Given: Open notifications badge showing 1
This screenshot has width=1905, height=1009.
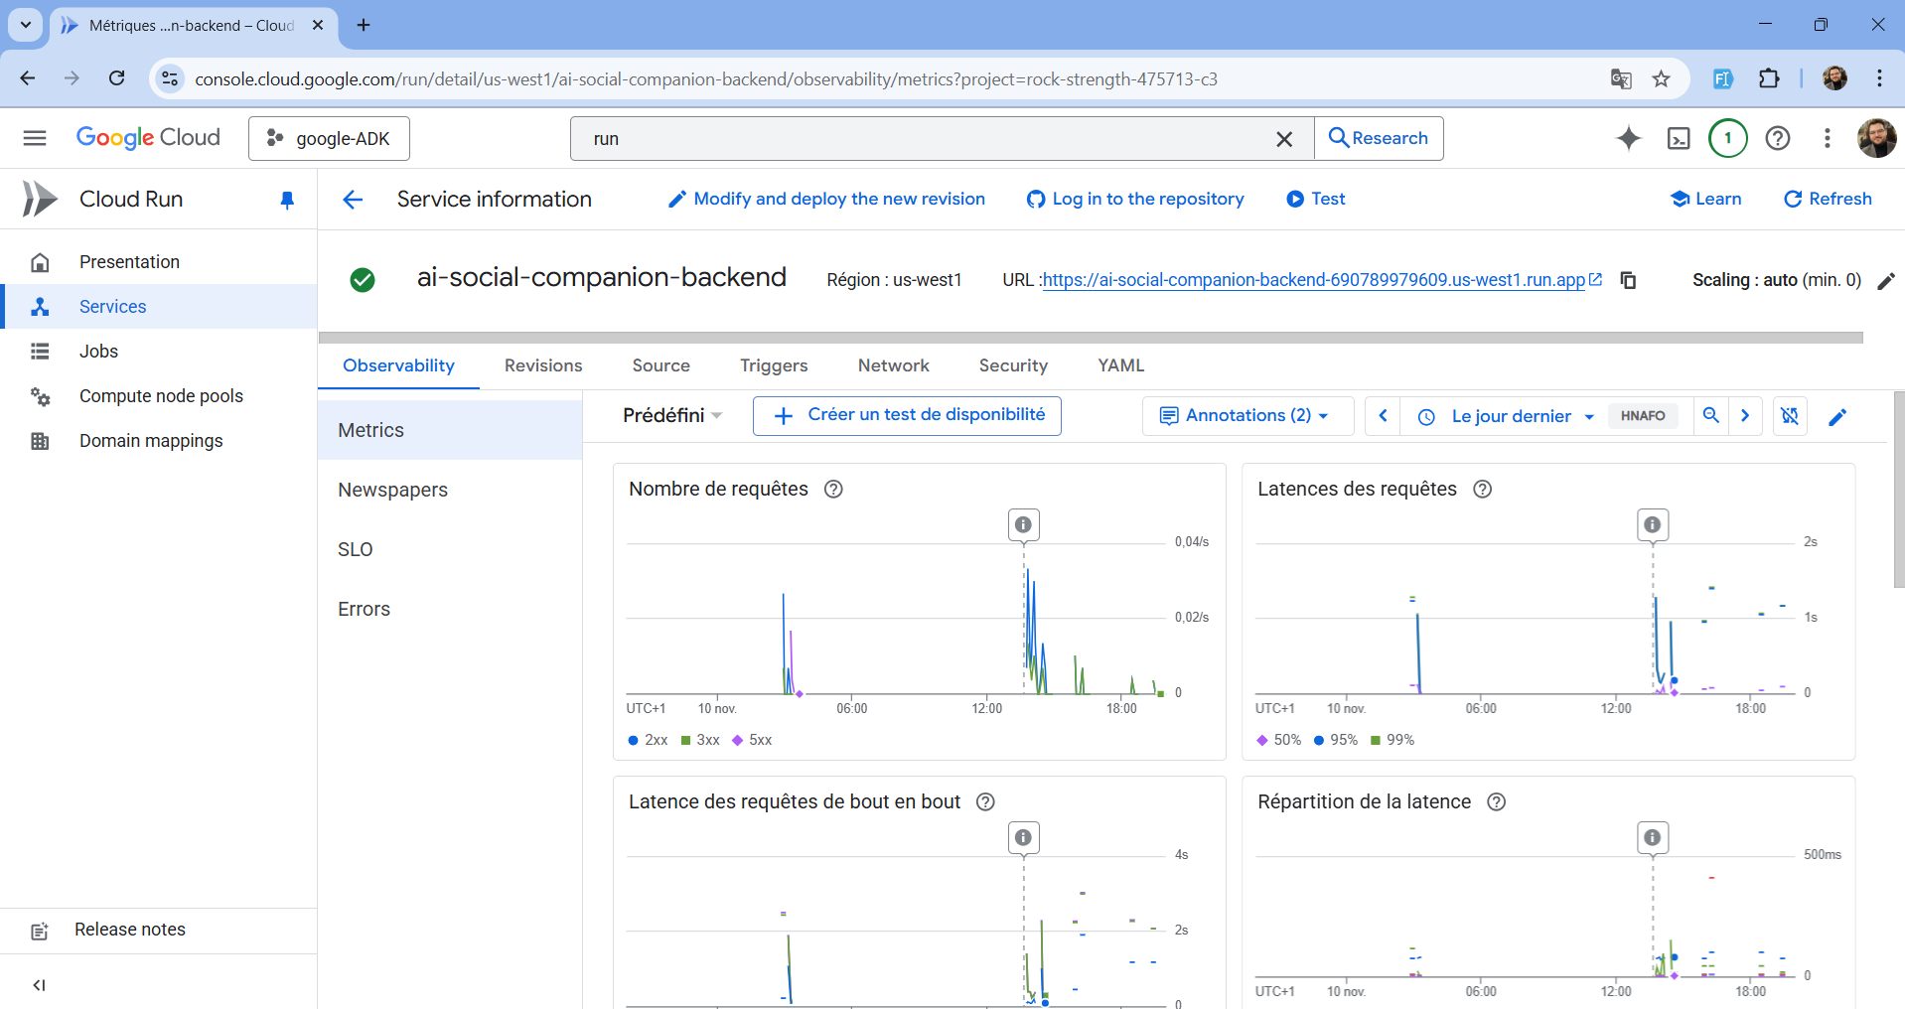Looking at the screenshot, I should pyautogui.click(x=1728, y=138).
